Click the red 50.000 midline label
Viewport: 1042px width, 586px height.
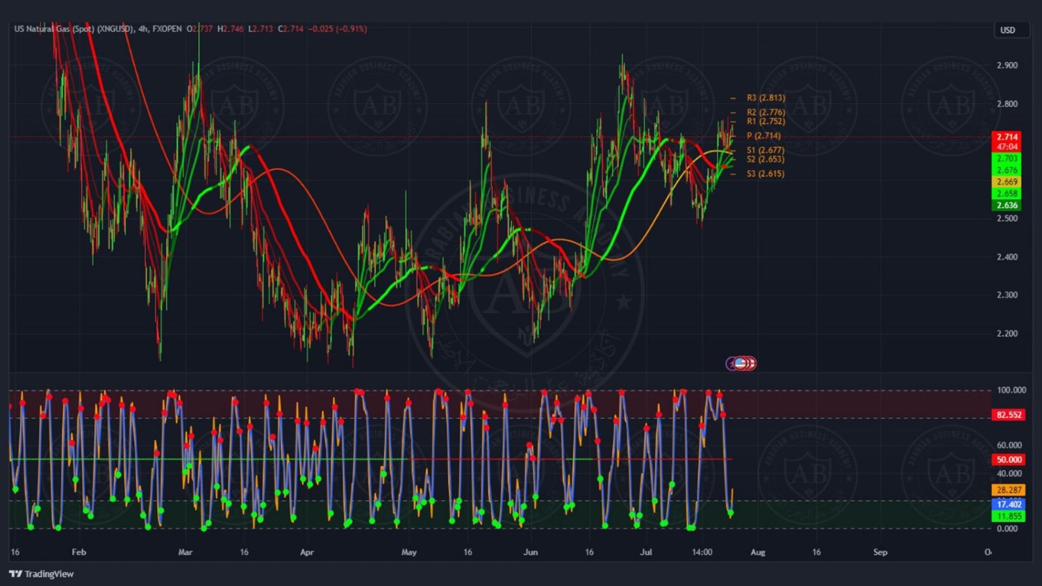[x=1009, y=460]
